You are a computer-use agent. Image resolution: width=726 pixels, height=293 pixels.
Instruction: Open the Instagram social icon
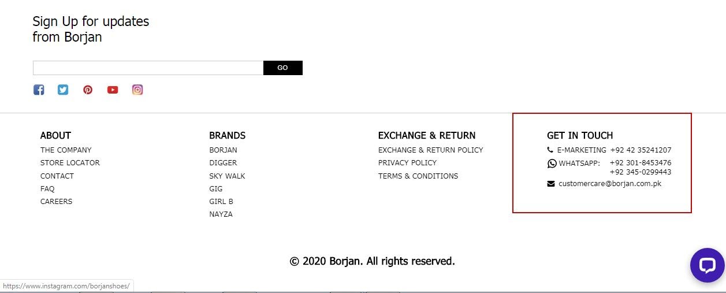pos(137,90)
